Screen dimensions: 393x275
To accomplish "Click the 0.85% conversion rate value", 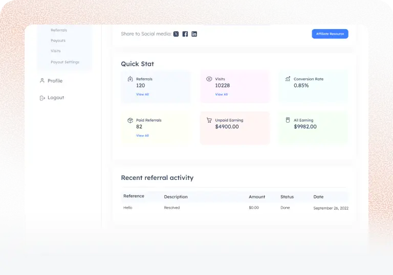I will tap(301, 85).
